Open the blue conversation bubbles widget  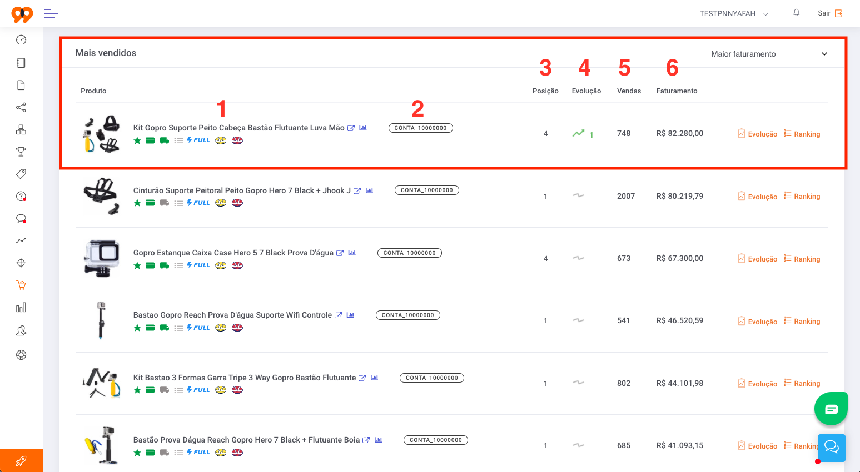click(x=832, y=448)
